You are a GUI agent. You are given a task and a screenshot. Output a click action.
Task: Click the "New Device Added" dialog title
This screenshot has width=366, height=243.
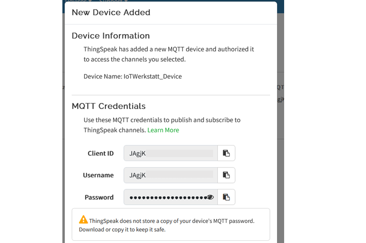[111, 13]
